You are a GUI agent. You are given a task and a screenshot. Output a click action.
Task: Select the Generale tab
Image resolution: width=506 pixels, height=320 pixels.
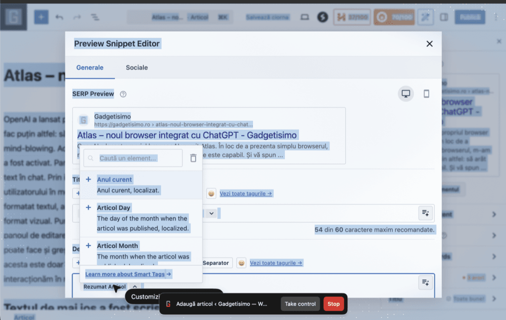coord(90,68)
